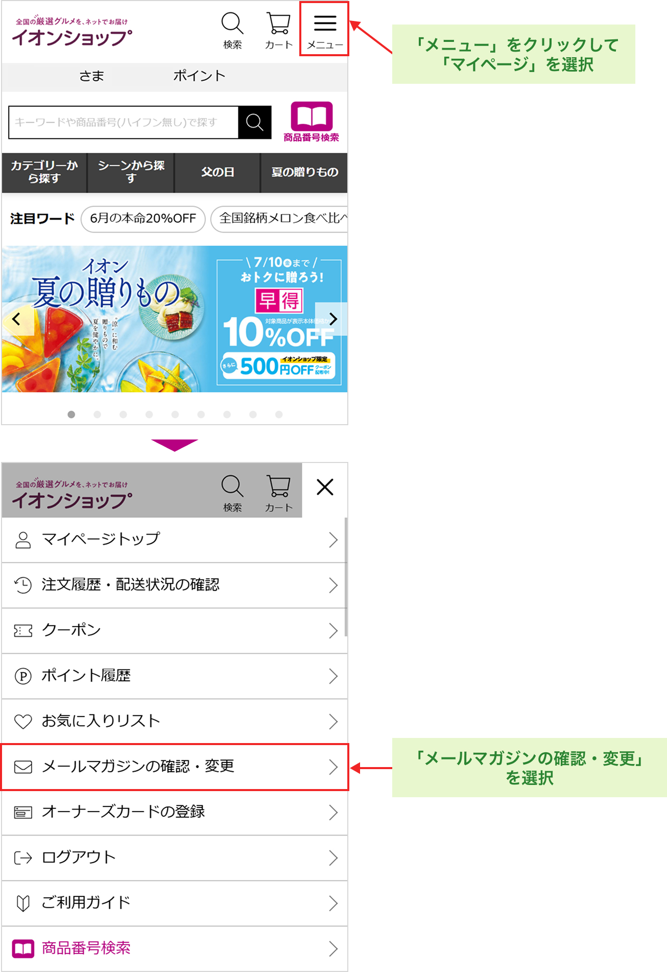Click the 全国銘柄メロン食べ比べ keyword pill
The width and height of the screenshot is (667, 972).
tap(279, 219)
